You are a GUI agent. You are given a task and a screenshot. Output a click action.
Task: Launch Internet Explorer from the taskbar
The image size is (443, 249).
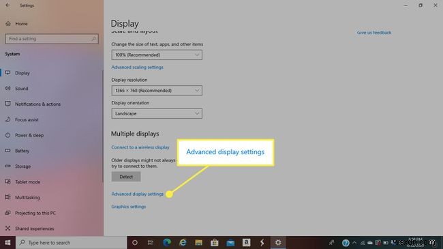pyautogui.click(x=183, y=242)
